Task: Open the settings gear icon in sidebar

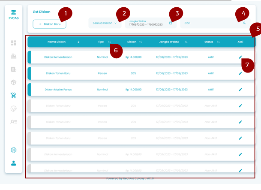Action: point(13,150)
